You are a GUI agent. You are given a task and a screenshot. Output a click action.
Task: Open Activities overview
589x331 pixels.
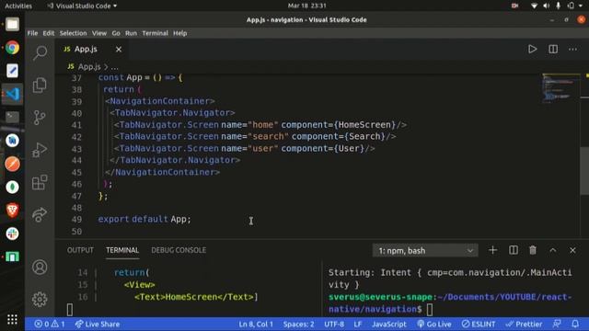(18, 6)
